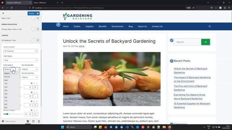Choose Default in the font weight list
Image resolution: width=232 pixels, height=130 pixels.
click(12, 73)
